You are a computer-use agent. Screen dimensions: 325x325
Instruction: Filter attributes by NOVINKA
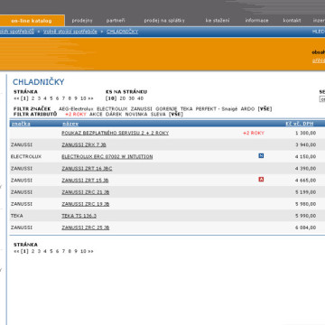point(136,115)
